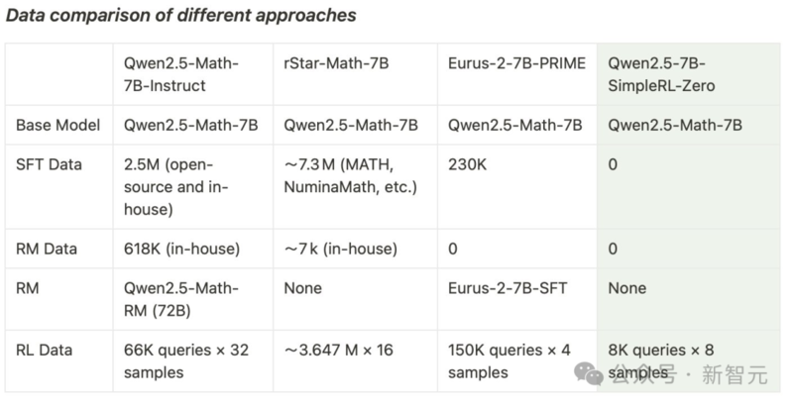Select the rStar-Math-7B column header
This screenshot has width=793, height=406.
[x=336, y=64]
